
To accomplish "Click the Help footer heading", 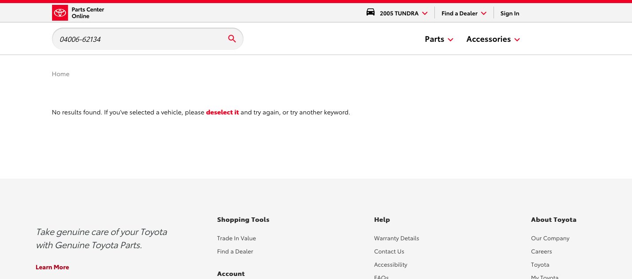I will [x=382, y=219].
